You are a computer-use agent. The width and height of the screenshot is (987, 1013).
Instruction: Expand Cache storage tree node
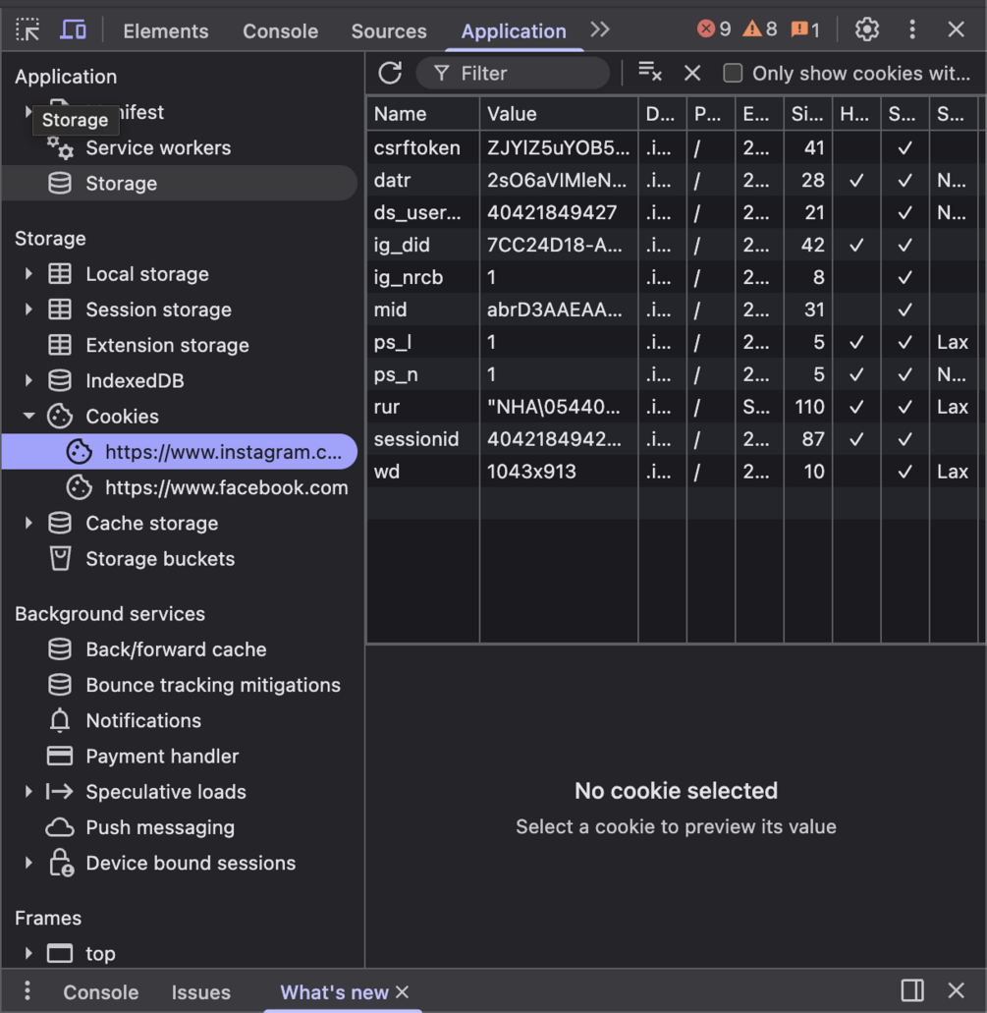27,524
